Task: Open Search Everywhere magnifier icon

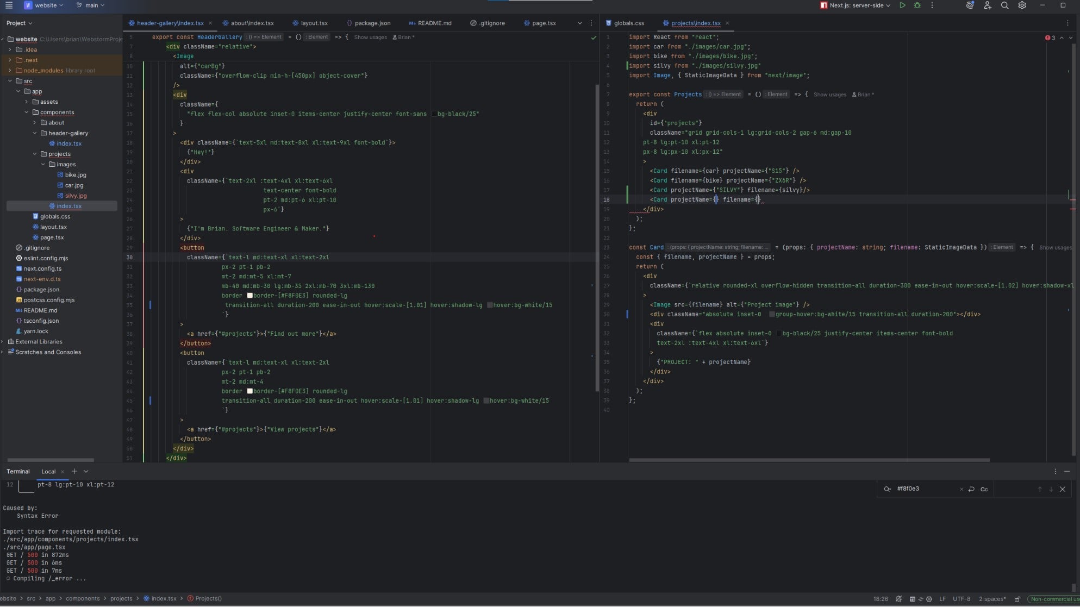Action: coord(1005,5)
